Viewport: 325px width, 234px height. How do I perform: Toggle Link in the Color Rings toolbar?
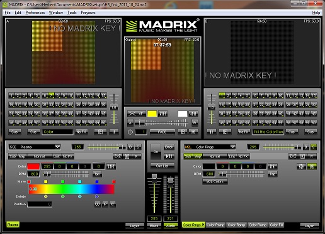tap(232, 156)
